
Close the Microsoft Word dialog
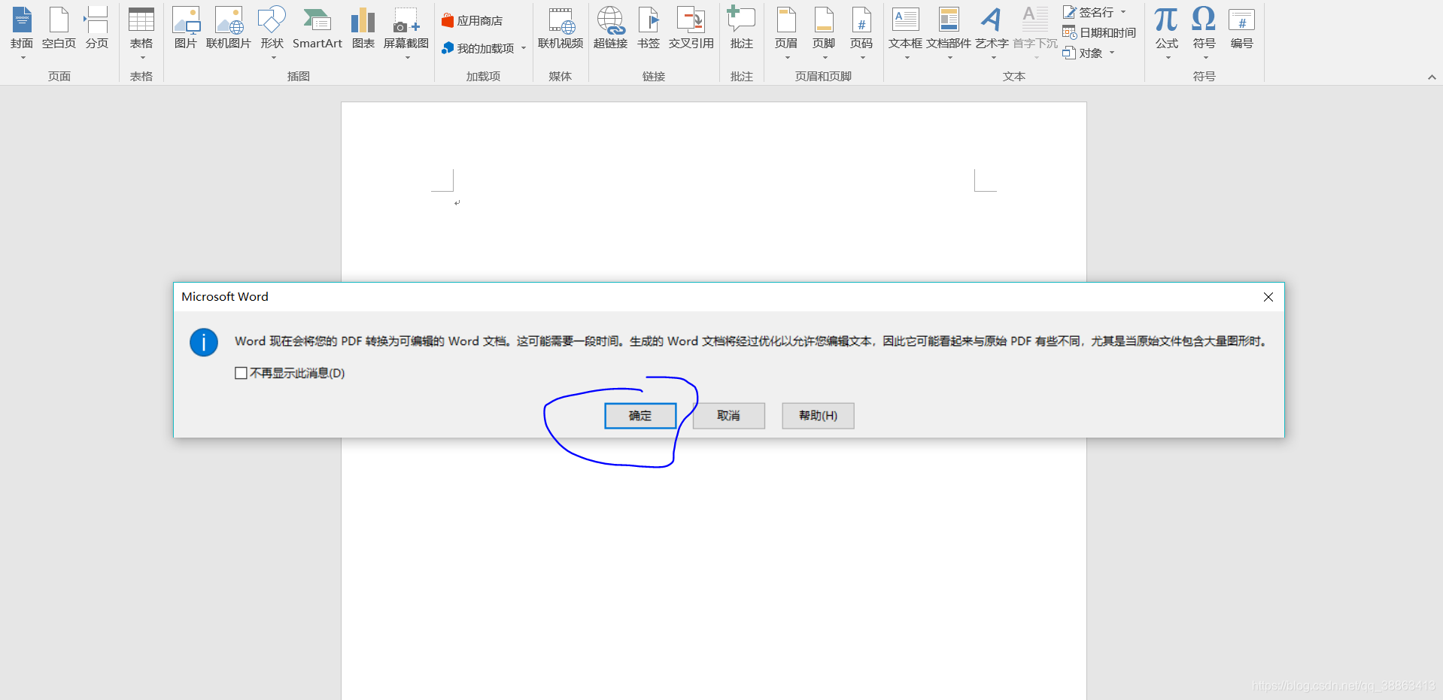1268,297
